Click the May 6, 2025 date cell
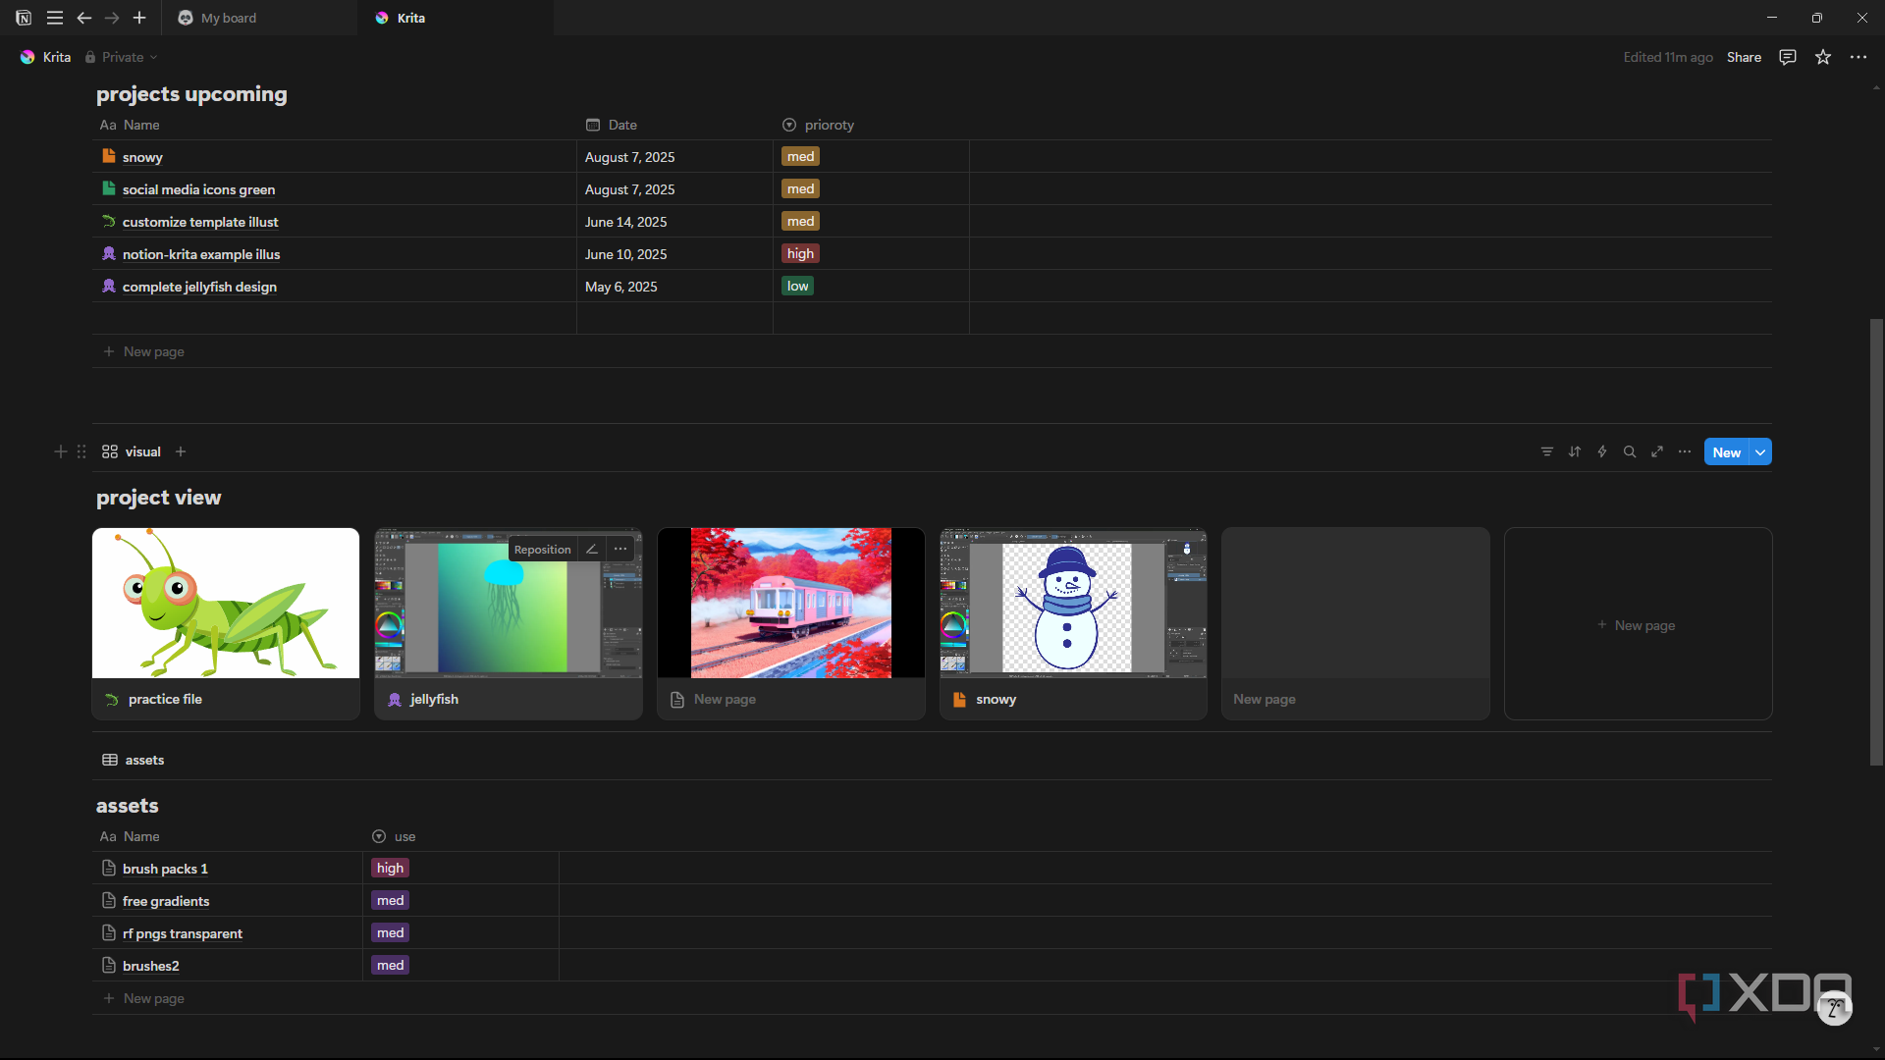 point(674,287)
